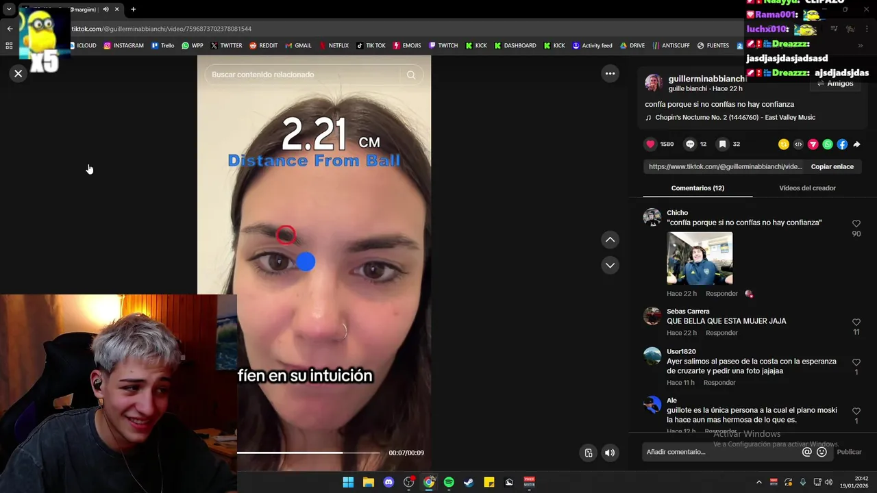The image size is (877, 493).
Task: Open guillerminabbianchi profile avatar
Action: [x=654, y=83]
